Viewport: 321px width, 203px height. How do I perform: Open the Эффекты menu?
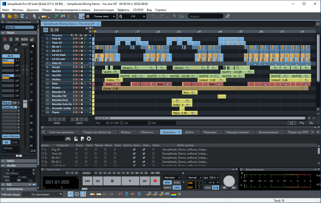tap(117, 10)
